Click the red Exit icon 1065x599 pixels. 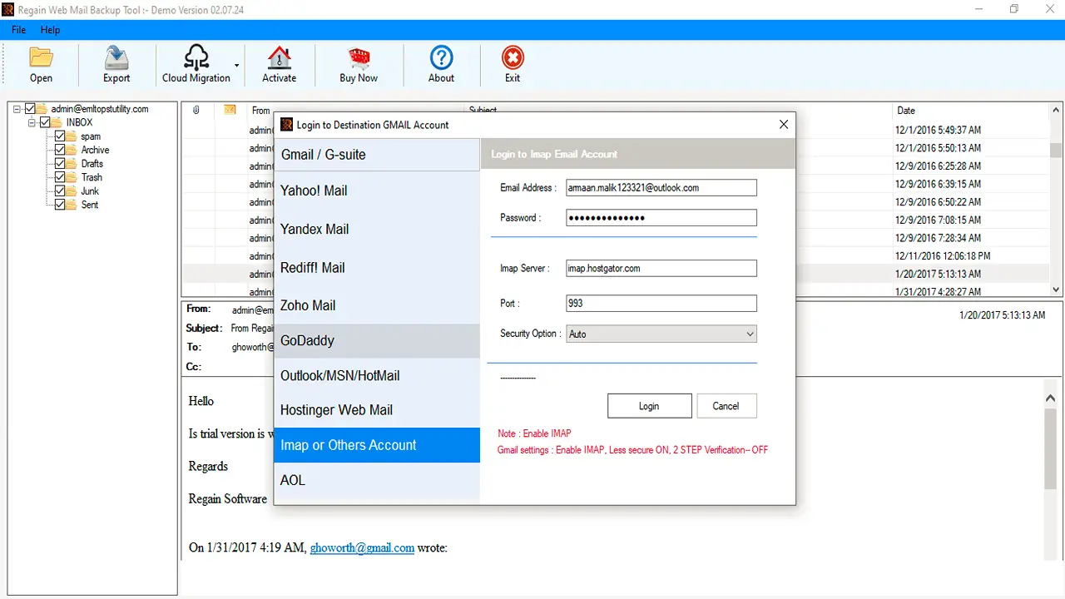pos(513,57)
